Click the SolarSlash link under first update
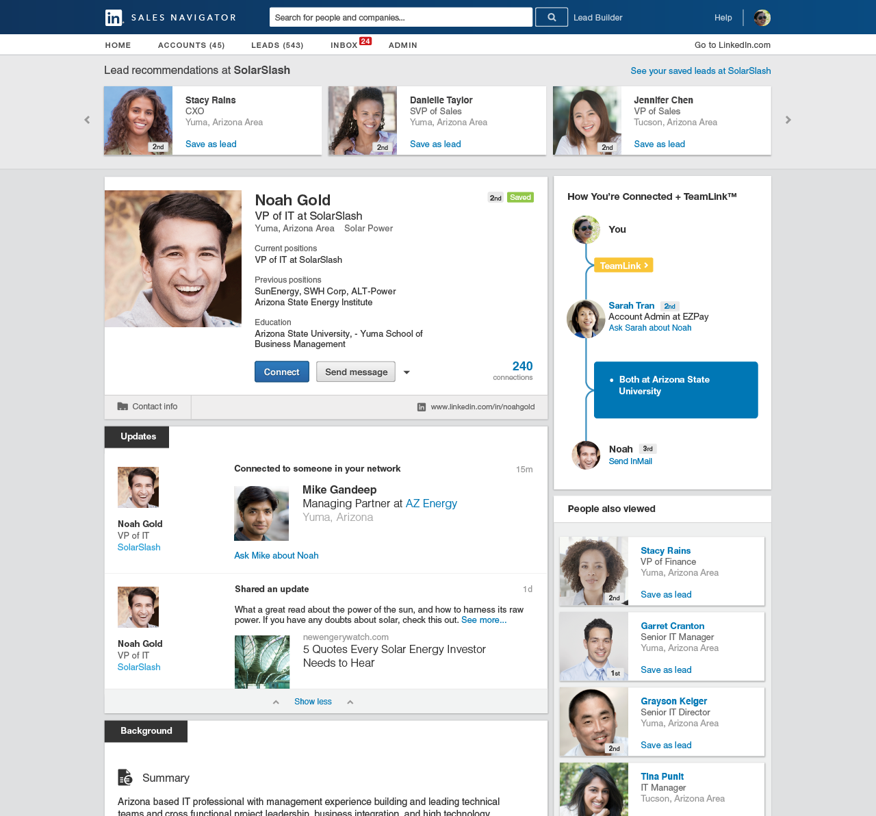876x816 pixels. (139, 547)
